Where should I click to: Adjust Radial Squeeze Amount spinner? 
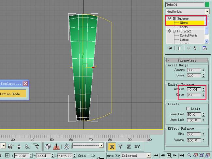pyautogui.click(x=204, y=89)
